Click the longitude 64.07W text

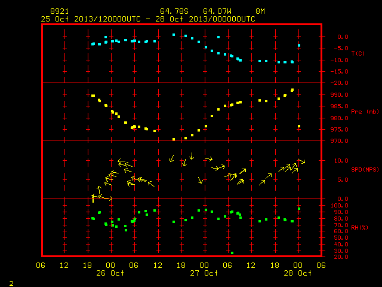pos(217,11)
